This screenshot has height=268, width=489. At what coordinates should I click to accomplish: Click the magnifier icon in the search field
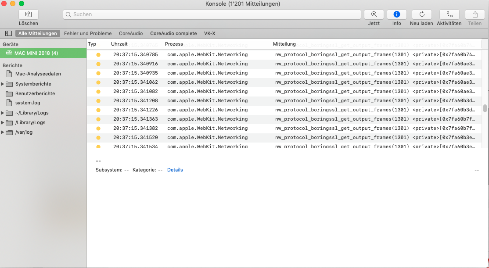coord(68,14)
